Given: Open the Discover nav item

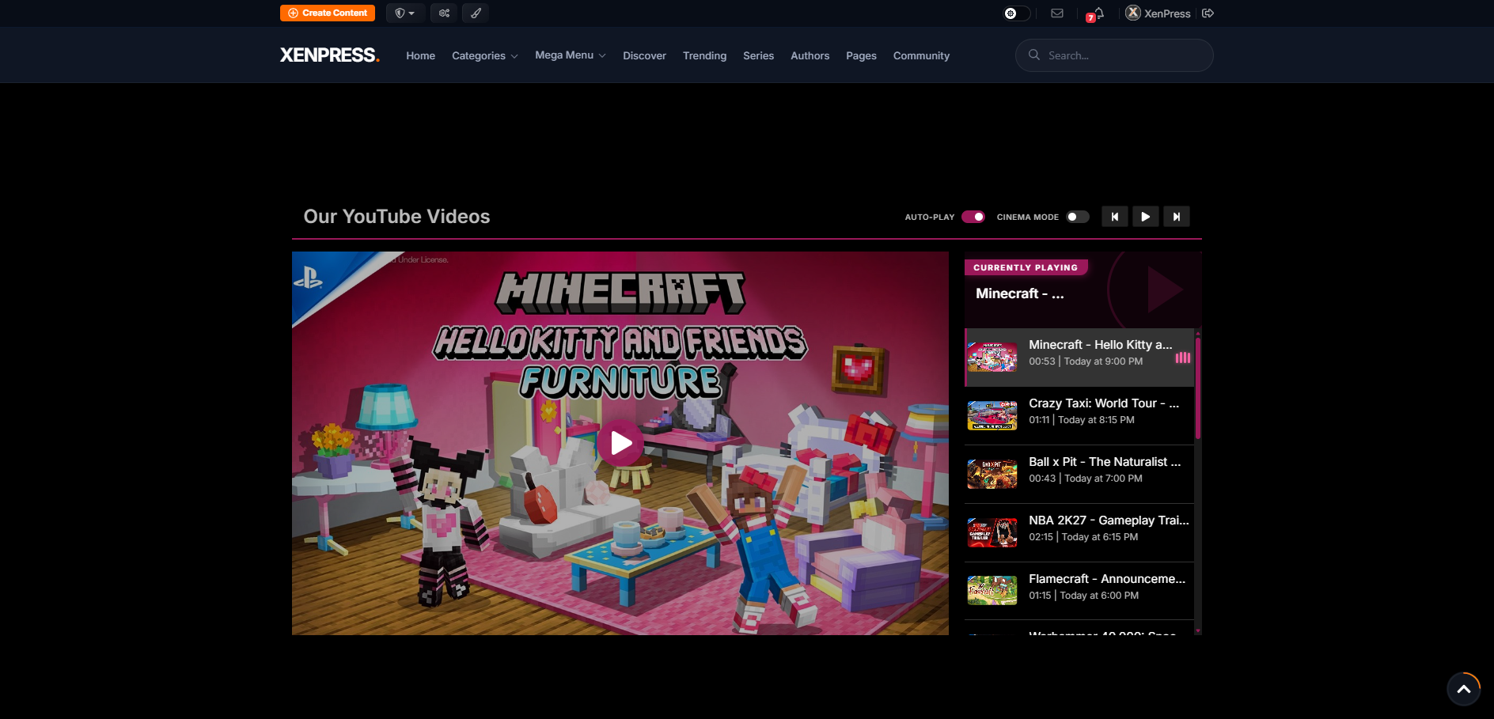Looking at the screenshot, I should [x=644, y=55].
